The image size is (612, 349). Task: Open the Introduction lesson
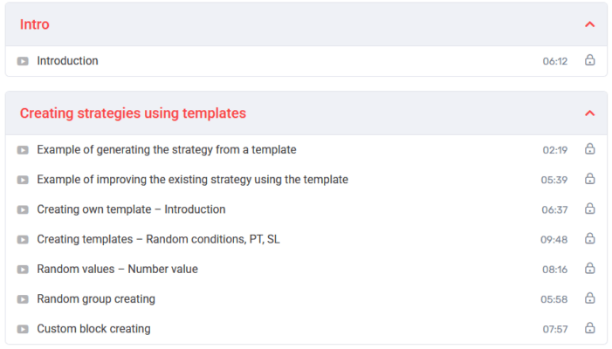67,61
